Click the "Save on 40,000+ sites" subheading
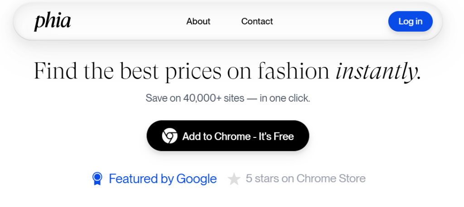464x207 pixels. (x=194, y=98)
